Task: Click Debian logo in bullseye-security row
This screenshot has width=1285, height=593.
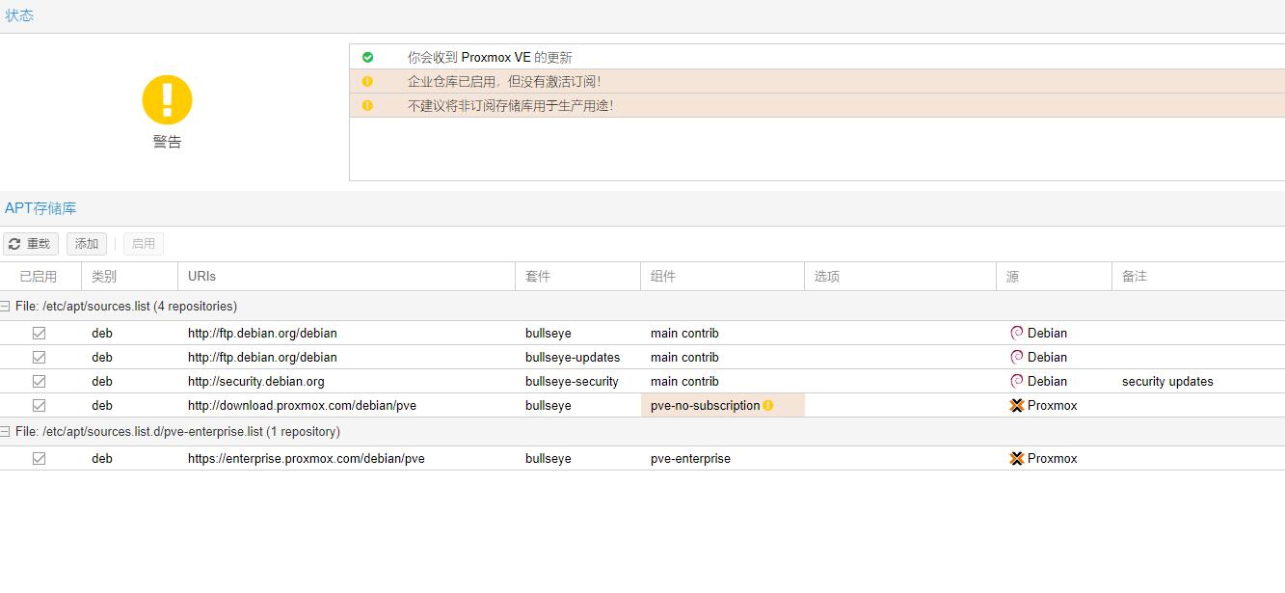Action: (x=1017, y=381)
